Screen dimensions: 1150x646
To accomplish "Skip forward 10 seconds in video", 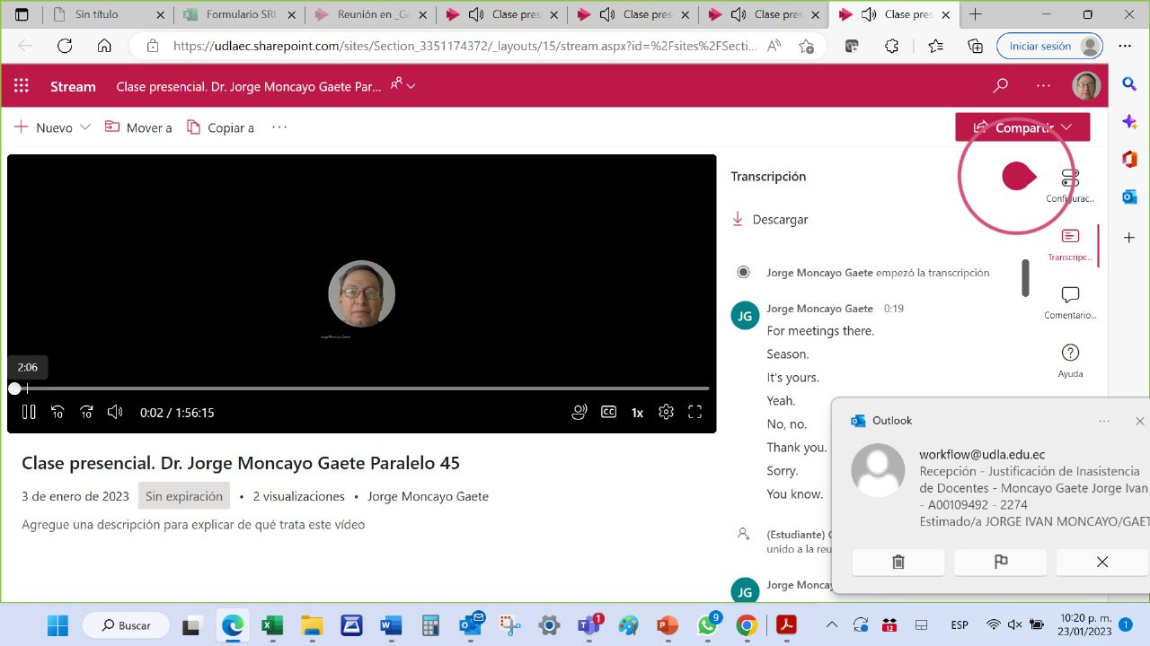I will click(86, 413).
